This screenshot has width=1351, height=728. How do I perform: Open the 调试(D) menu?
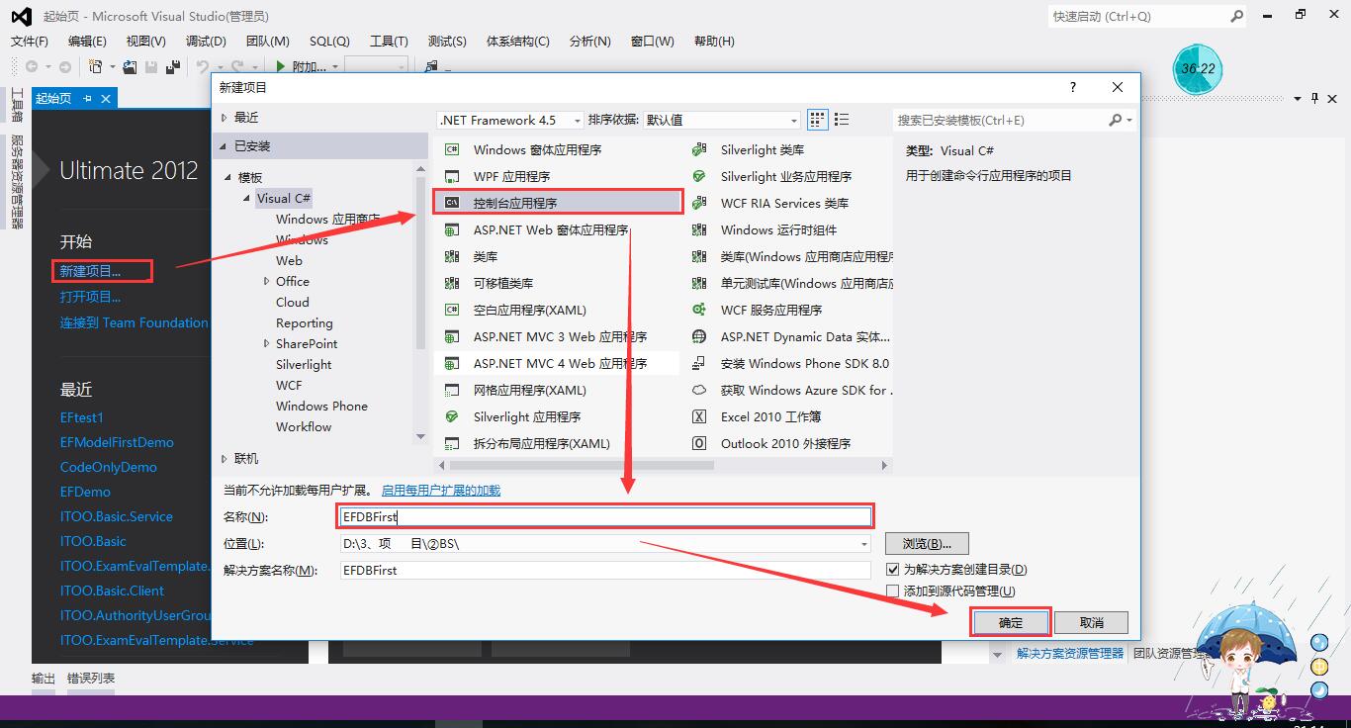pyautogui.click(x=206, y=41)
